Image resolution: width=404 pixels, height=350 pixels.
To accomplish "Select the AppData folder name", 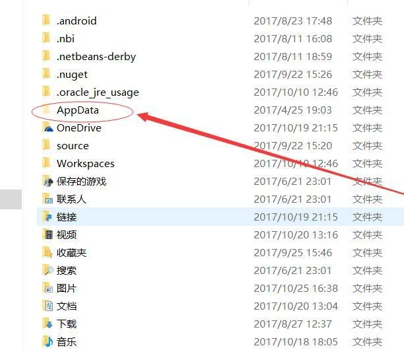I will click(78, 110).
